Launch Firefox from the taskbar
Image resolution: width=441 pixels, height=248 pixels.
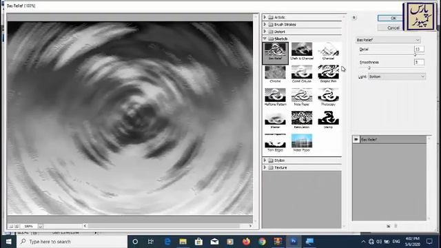[247, 242]
